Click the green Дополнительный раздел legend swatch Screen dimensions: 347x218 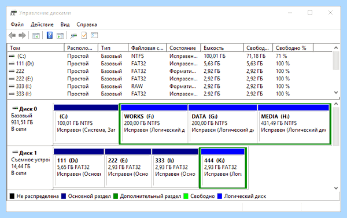(x=116, y=196)
